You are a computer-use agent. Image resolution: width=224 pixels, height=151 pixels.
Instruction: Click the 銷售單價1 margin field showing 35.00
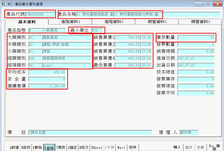pos(146,37)
